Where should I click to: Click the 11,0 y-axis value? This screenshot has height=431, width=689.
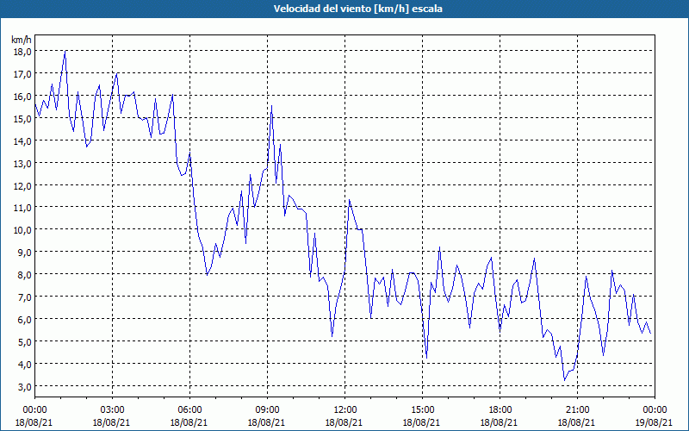(x=22, y=208)
